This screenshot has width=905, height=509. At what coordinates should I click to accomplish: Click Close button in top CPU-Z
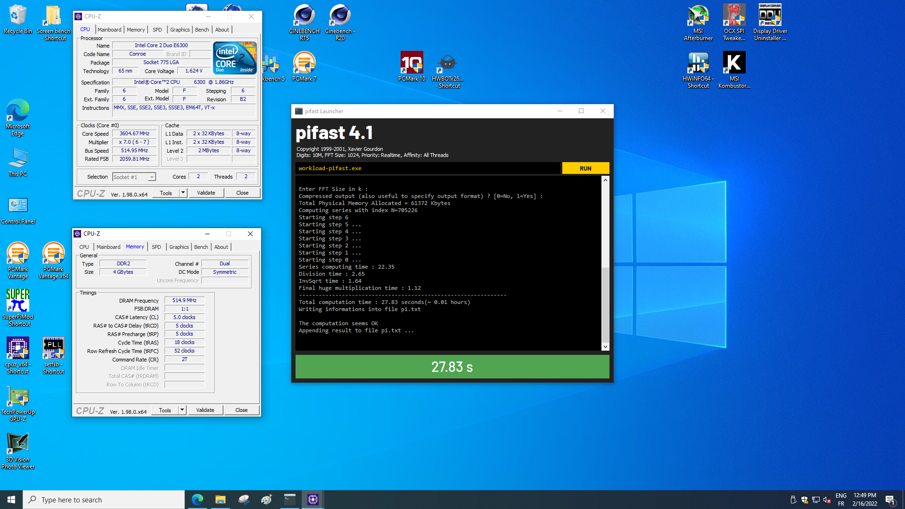click(x=242, y=193)
